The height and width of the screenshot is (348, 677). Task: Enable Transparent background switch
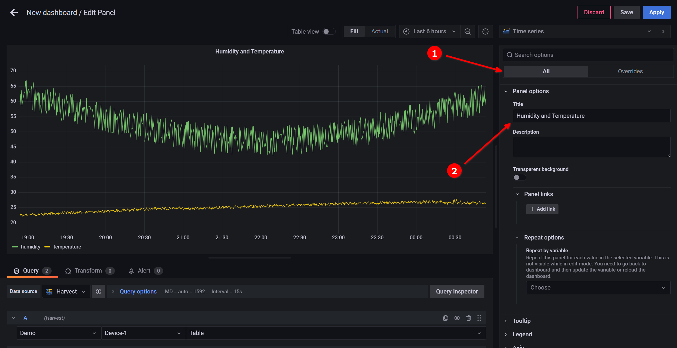519,177
